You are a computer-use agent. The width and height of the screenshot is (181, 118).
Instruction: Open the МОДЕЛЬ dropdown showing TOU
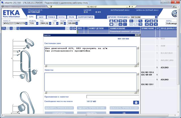pos(37,23)
